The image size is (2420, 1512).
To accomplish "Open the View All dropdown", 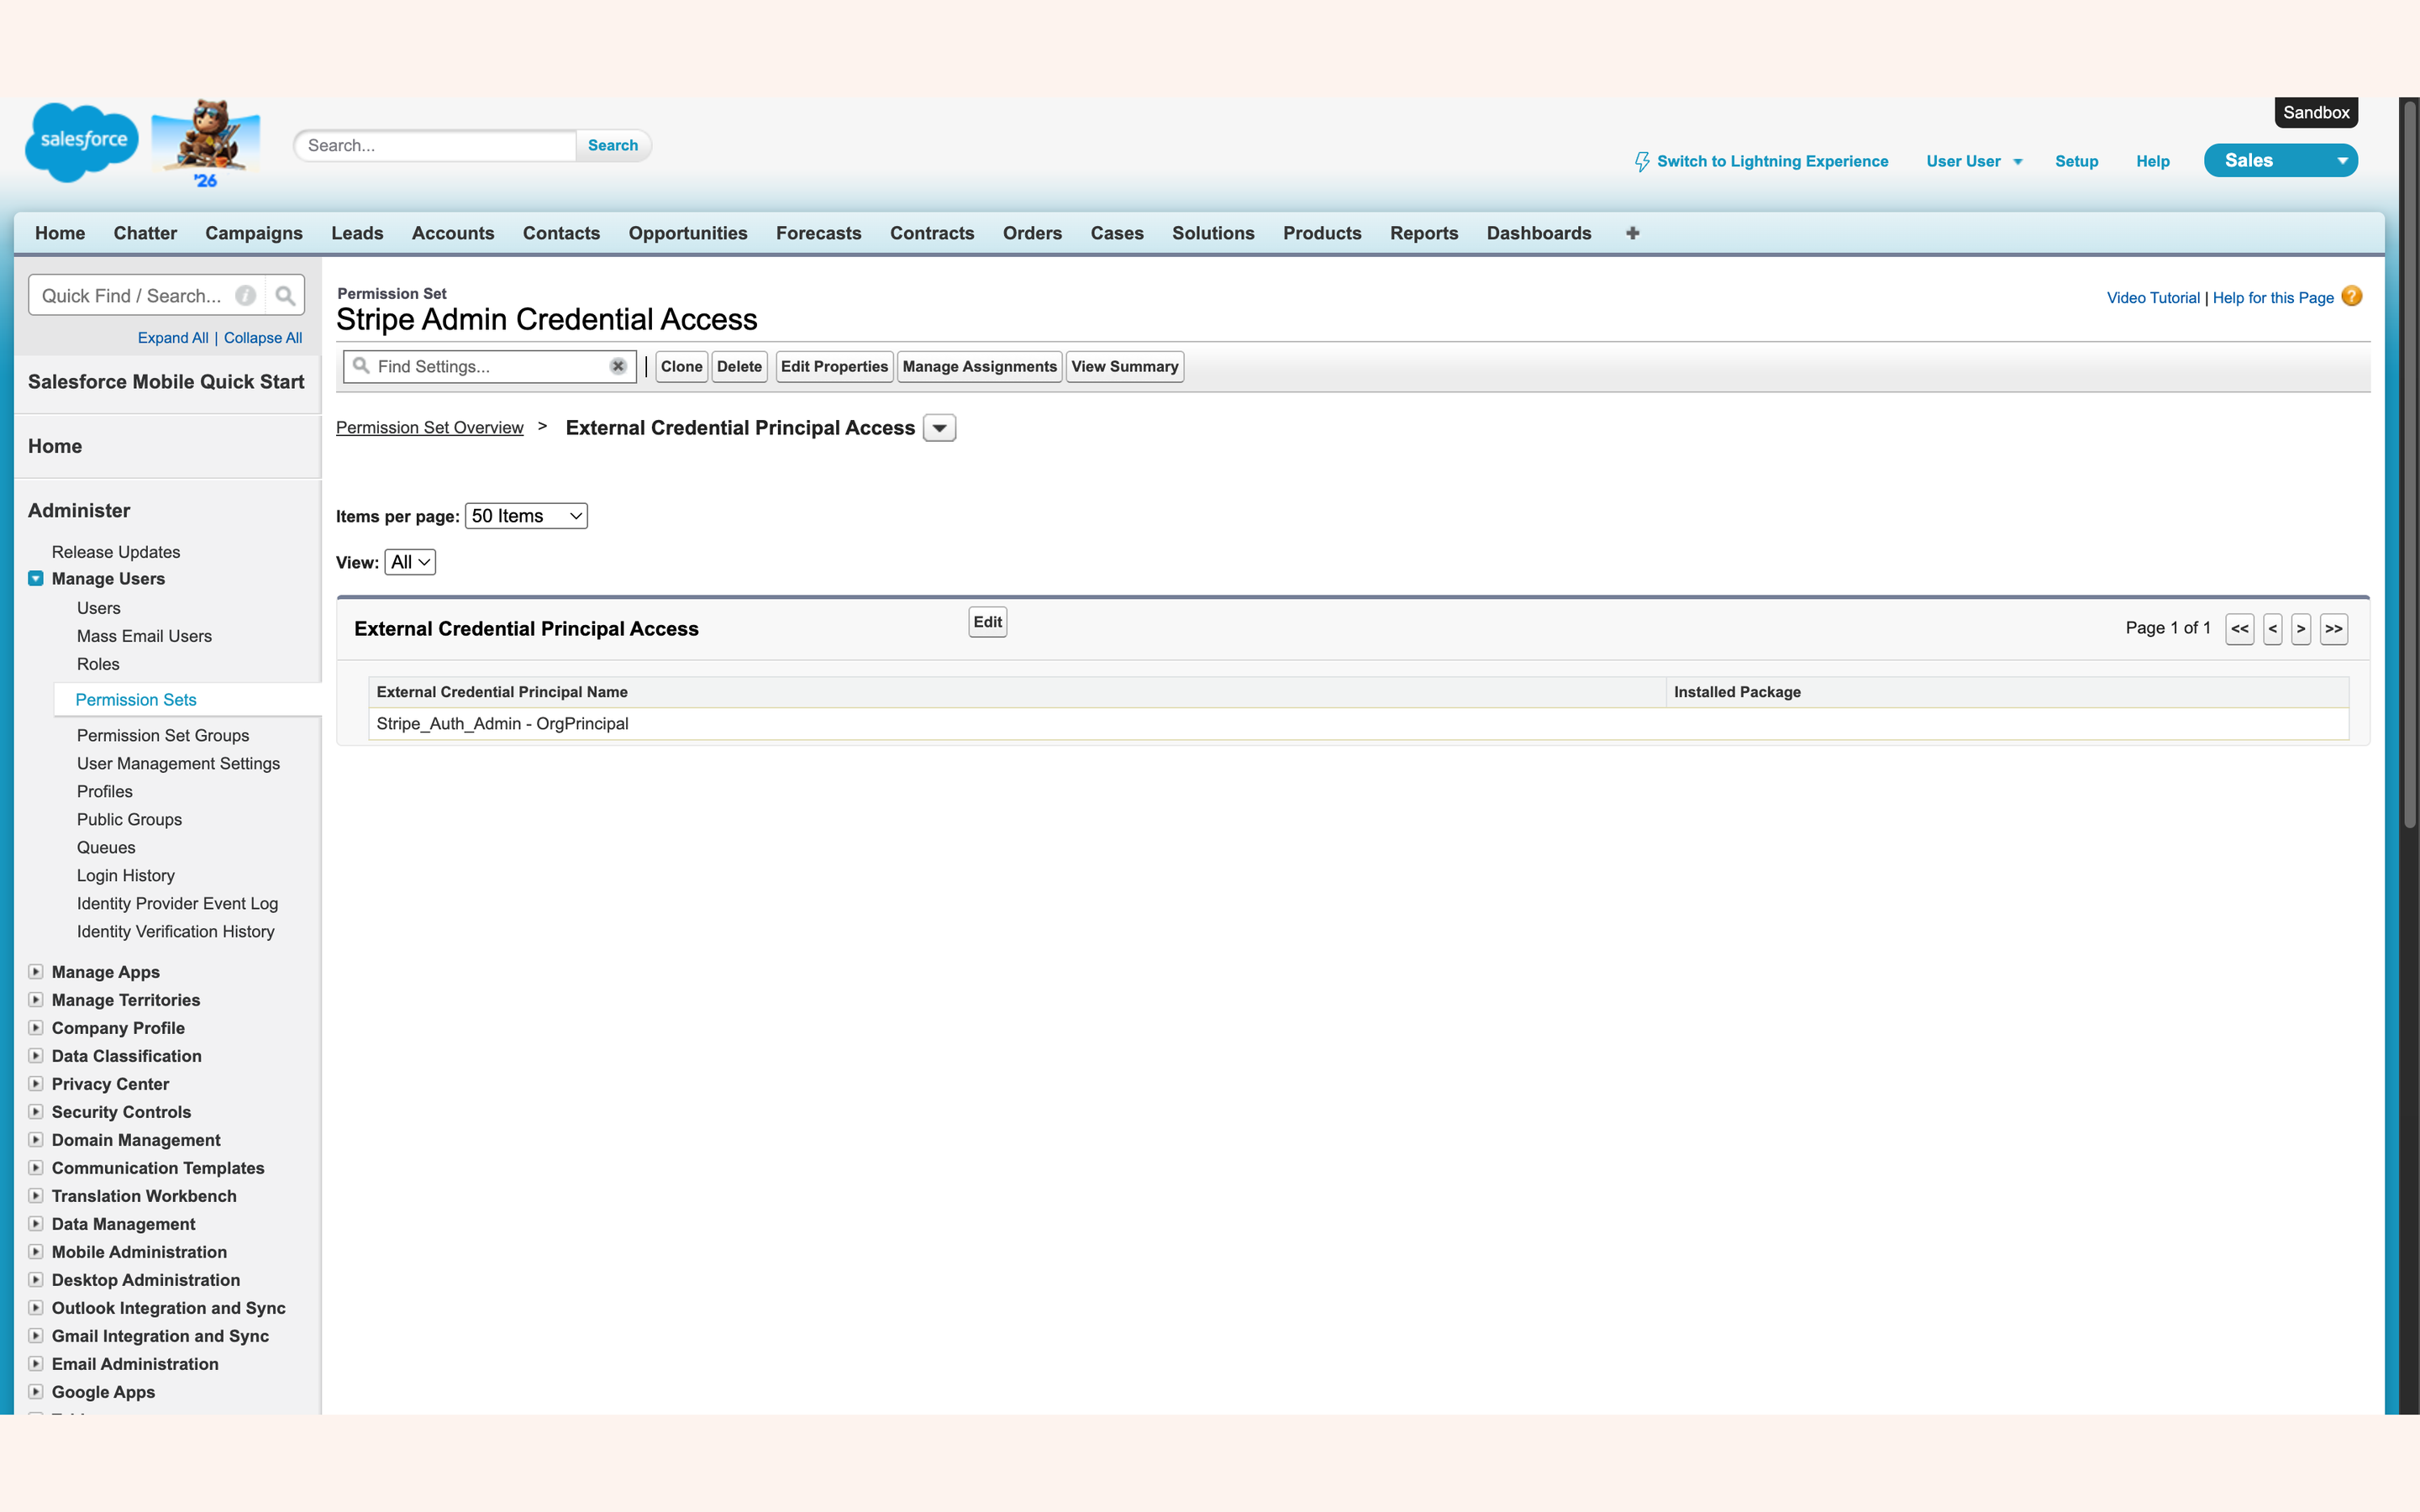I will click(410, 562).
